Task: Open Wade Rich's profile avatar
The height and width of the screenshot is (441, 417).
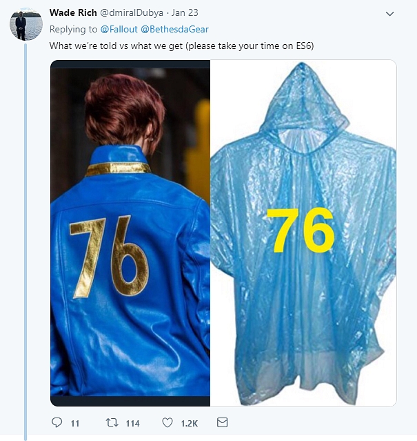Action: 26,24
